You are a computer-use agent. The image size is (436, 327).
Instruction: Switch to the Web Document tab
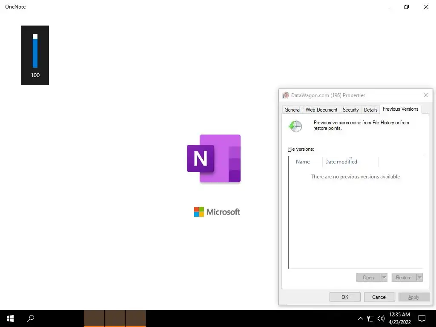pyautogui.click(x=321, y=110)
